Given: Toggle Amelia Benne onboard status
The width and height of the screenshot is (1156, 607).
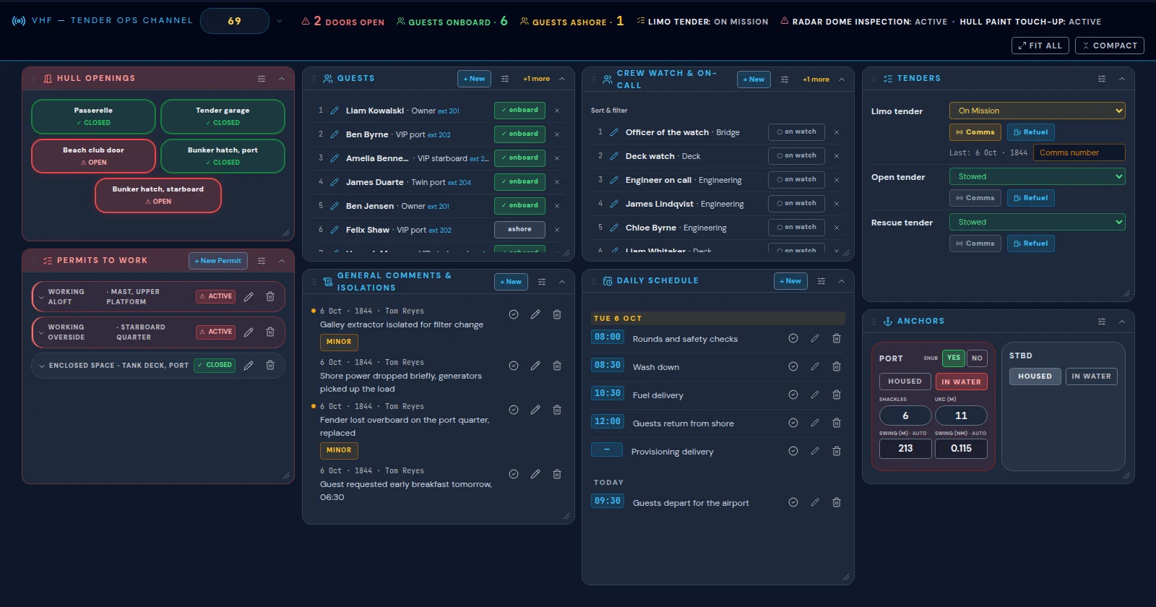Looking at the screenshot, I should pos(519,158).
